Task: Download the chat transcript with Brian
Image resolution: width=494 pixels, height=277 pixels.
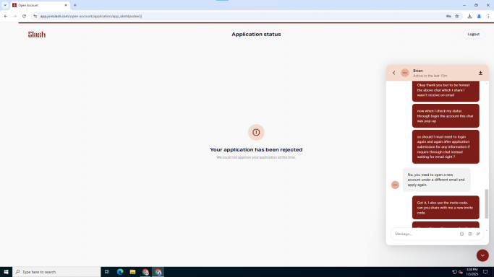Action: click(480, 73)
